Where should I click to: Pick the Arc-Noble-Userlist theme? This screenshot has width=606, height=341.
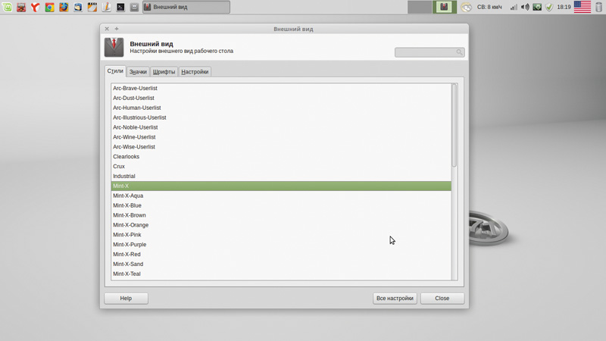(x=281, y=127)
